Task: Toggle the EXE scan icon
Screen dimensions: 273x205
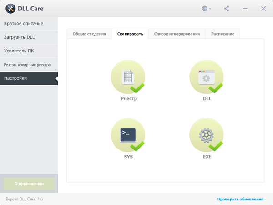Action: point(207,135)
